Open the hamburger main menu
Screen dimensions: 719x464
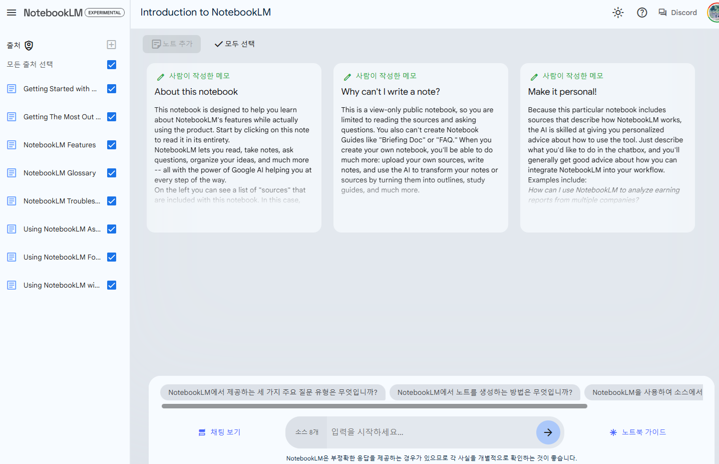coord(12,13)
